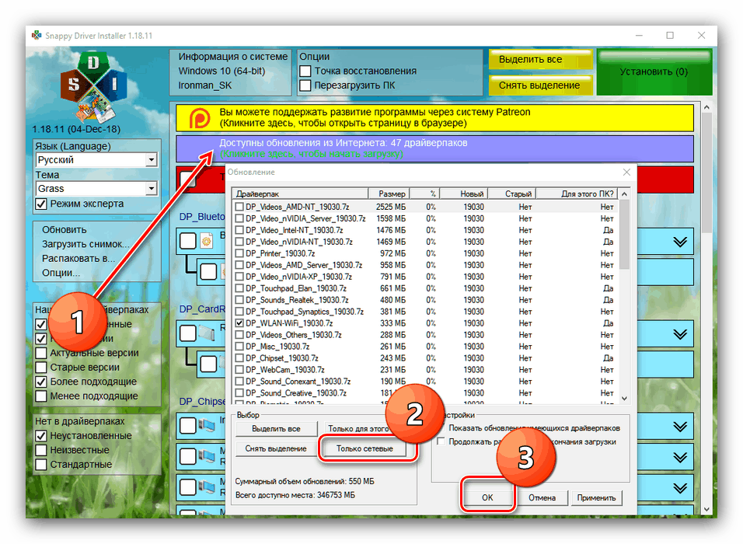Click Распаковать в... menu entry
743x544 pixels.
[x=78, y=259]
